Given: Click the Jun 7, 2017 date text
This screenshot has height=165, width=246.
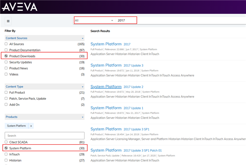Looking at the screenshot, I should [132, 49].
